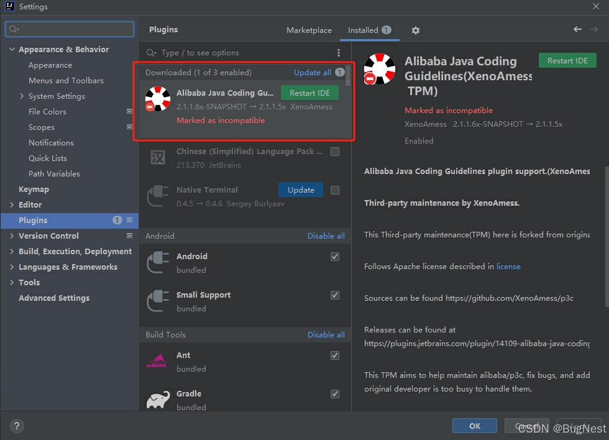Open the Apache license link

[x=508, y=267]
